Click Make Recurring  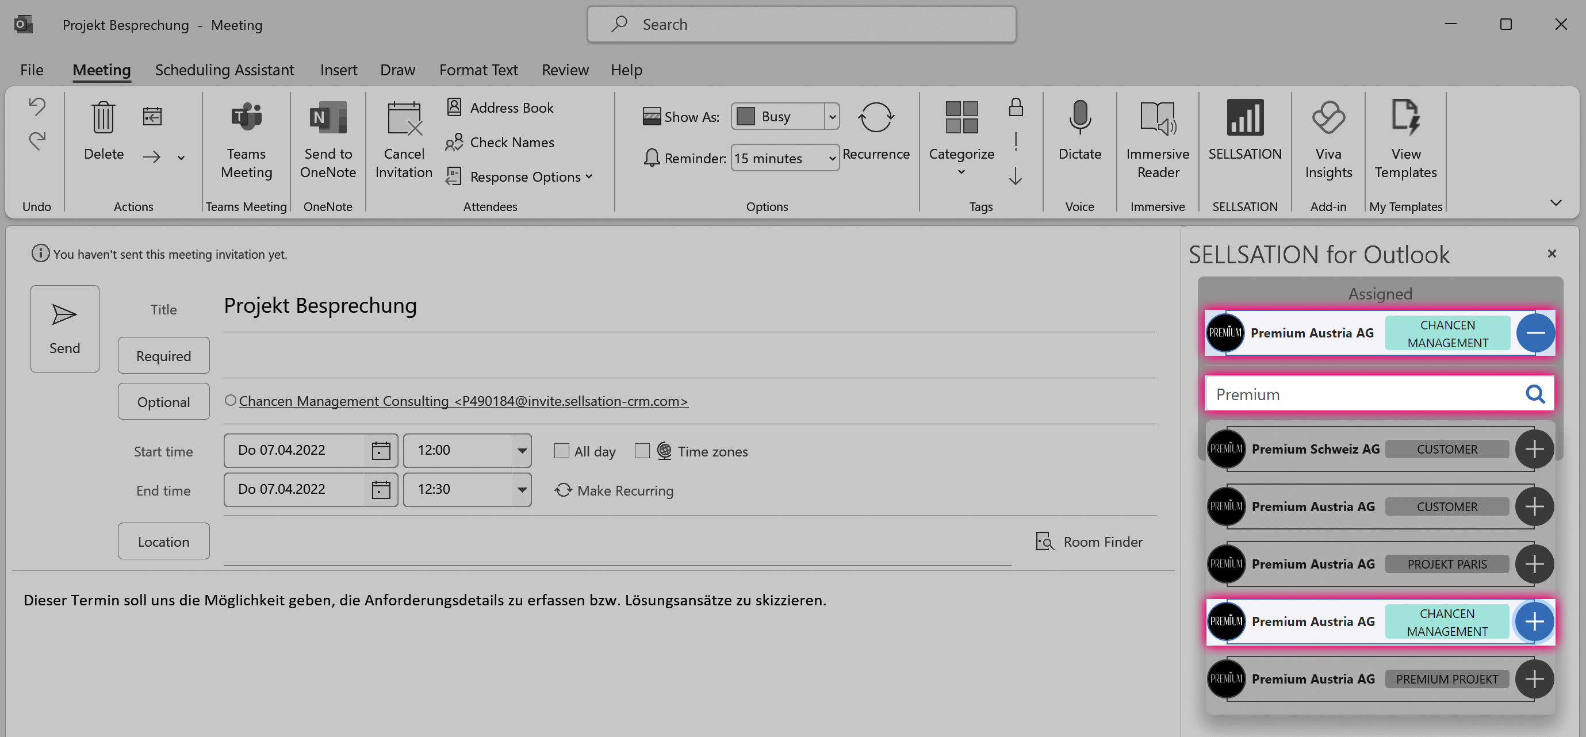(614, 490)
